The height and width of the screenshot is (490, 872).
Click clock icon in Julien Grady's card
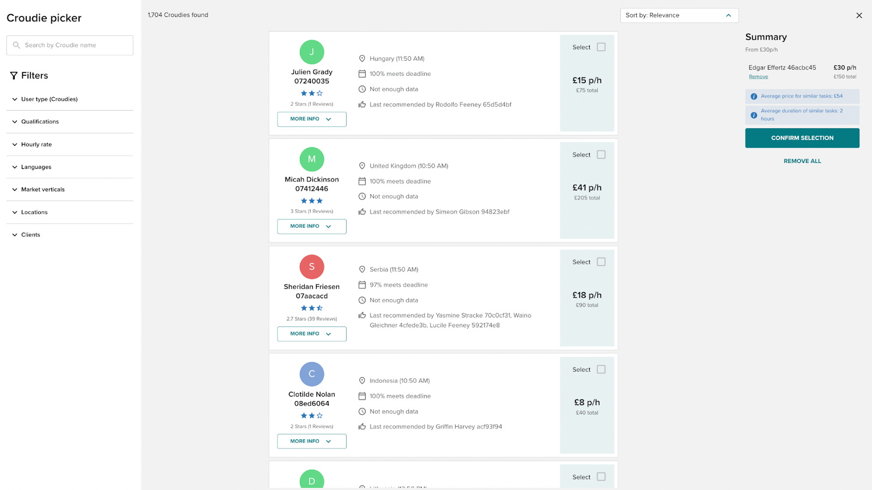(x=362, y=89)
